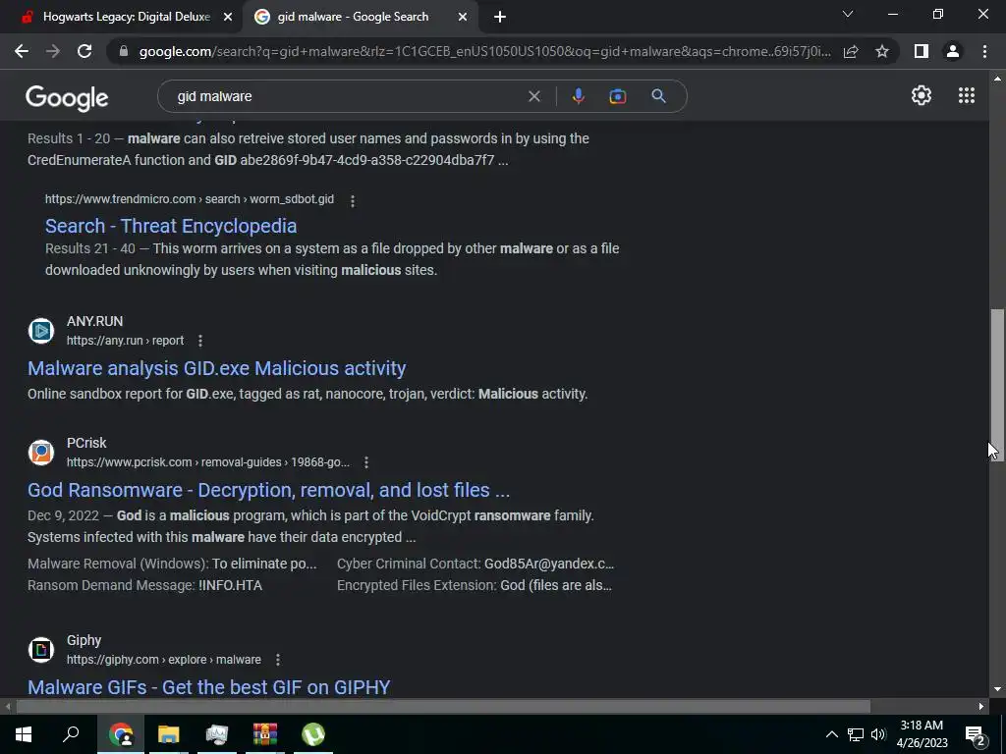This screenshot has width=1006, height=754.
Task: Click the scroll-right arrow at bottom
Action: tap(981, 707)
